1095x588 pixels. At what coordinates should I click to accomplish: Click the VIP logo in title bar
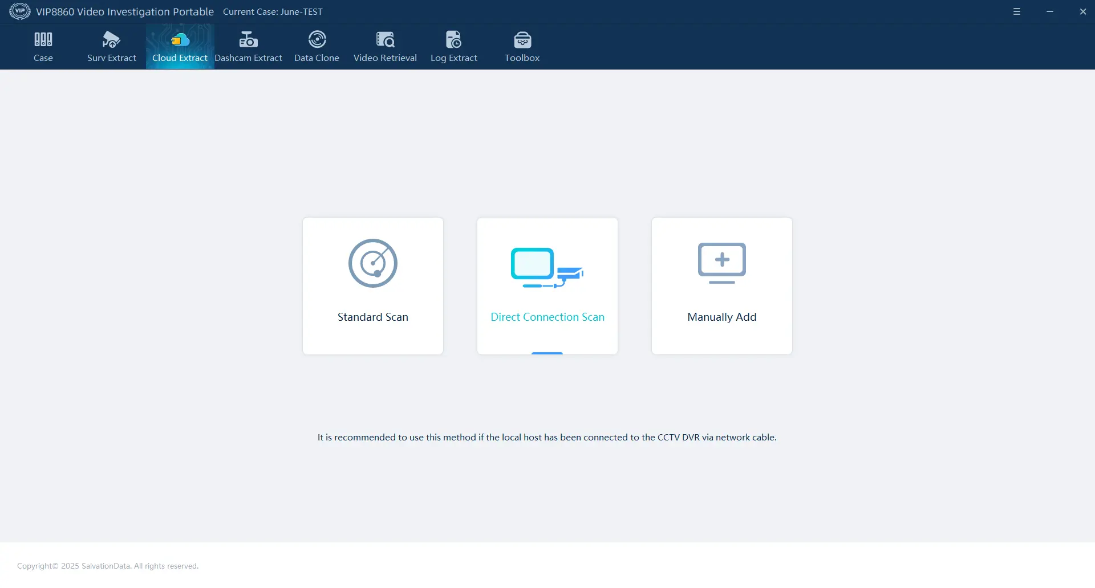click(x=20, y=11)
